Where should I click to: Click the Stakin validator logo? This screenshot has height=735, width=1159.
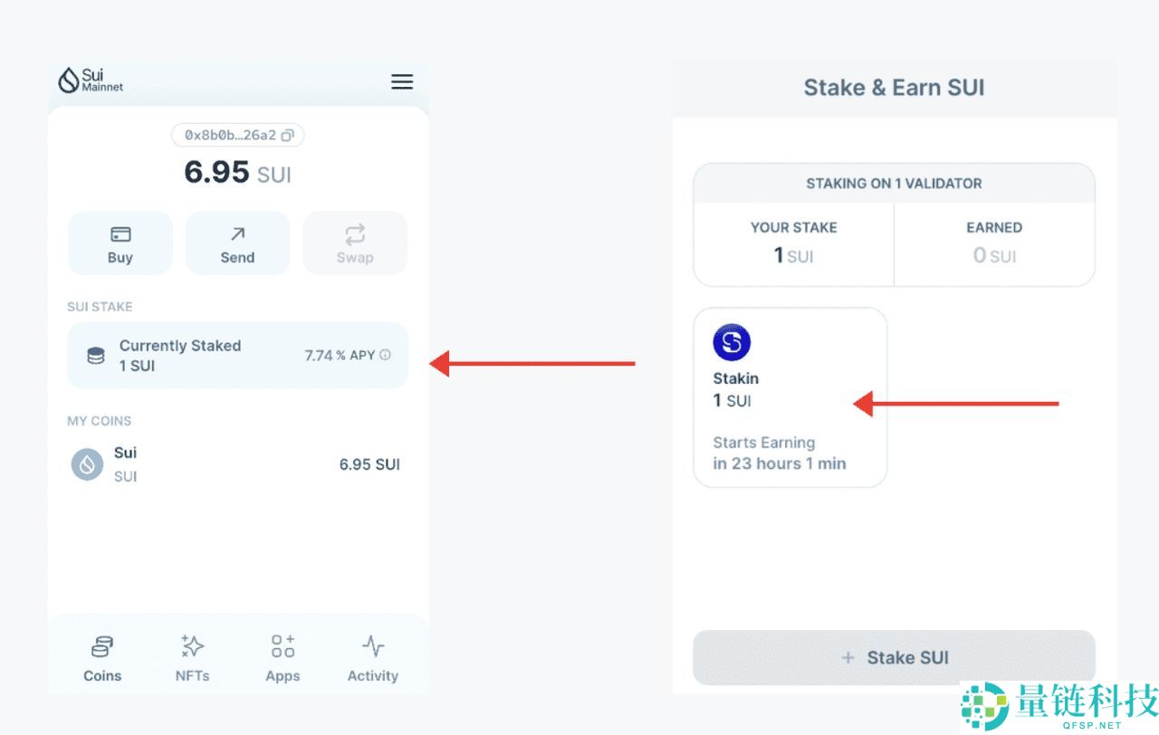click(x=732, y=343)
